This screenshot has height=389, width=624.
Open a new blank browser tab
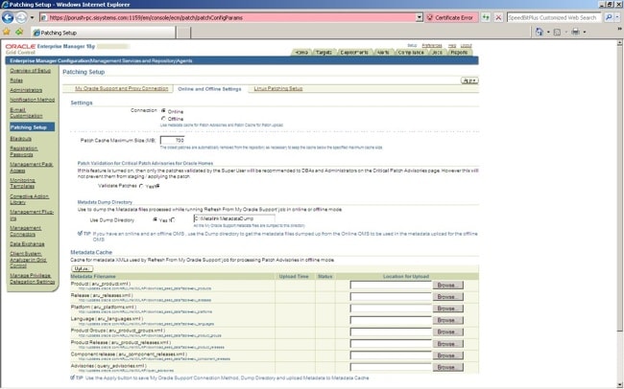[x=183, y=33]
